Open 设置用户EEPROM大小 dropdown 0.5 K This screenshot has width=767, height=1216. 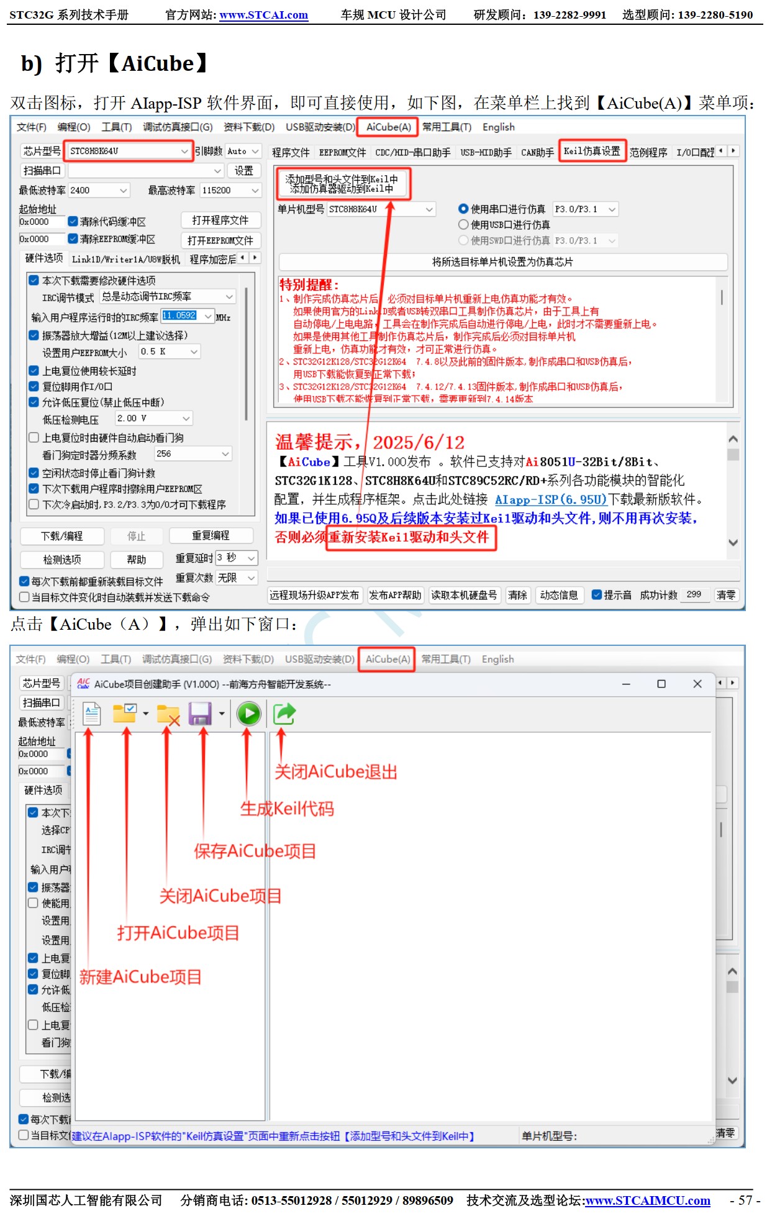tap(169, 352)
